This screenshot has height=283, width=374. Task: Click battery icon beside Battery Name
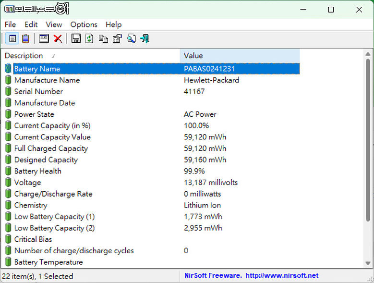(x=8, y=69)
